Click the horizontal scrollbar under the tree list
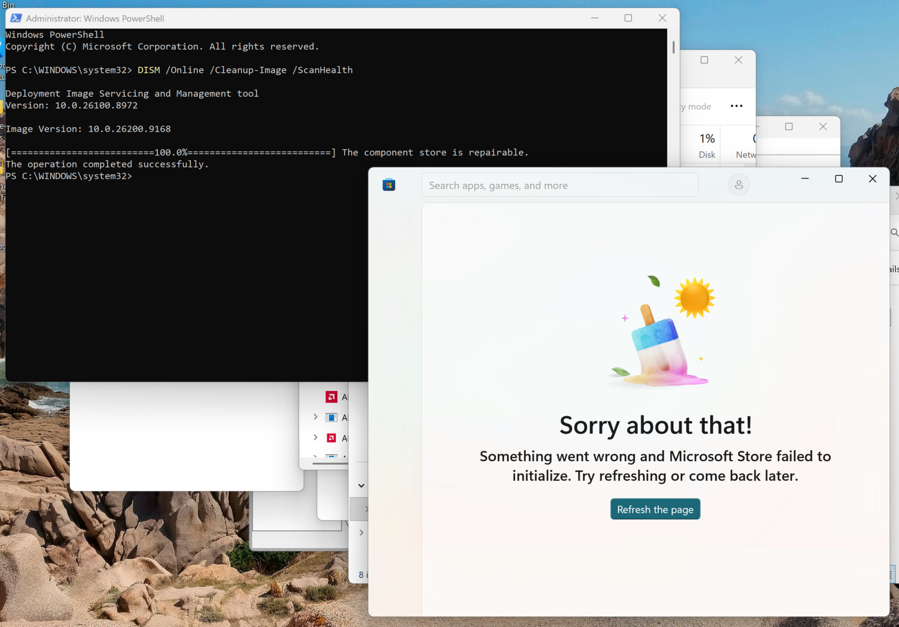This screenshot has height=627, width=899. click(330, 463)
